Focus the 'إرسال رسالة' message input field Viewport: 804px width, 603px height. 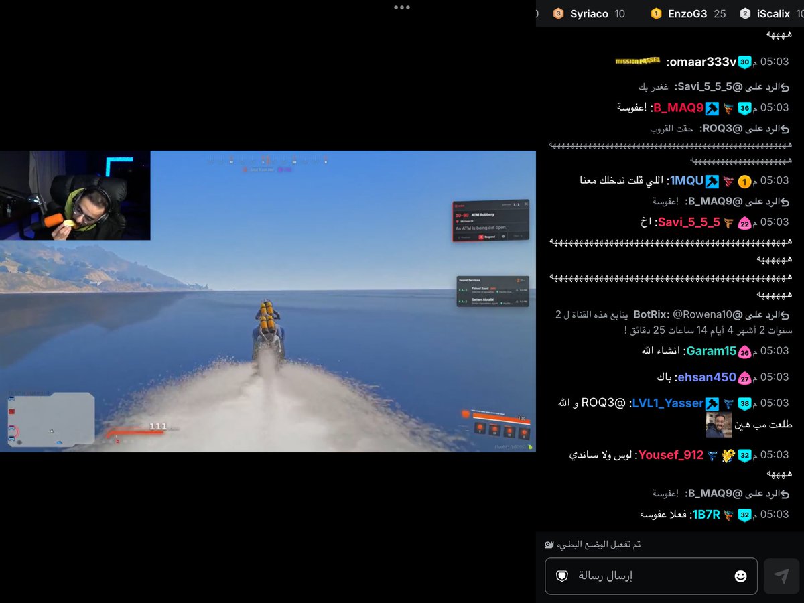[x=651, y=576]
